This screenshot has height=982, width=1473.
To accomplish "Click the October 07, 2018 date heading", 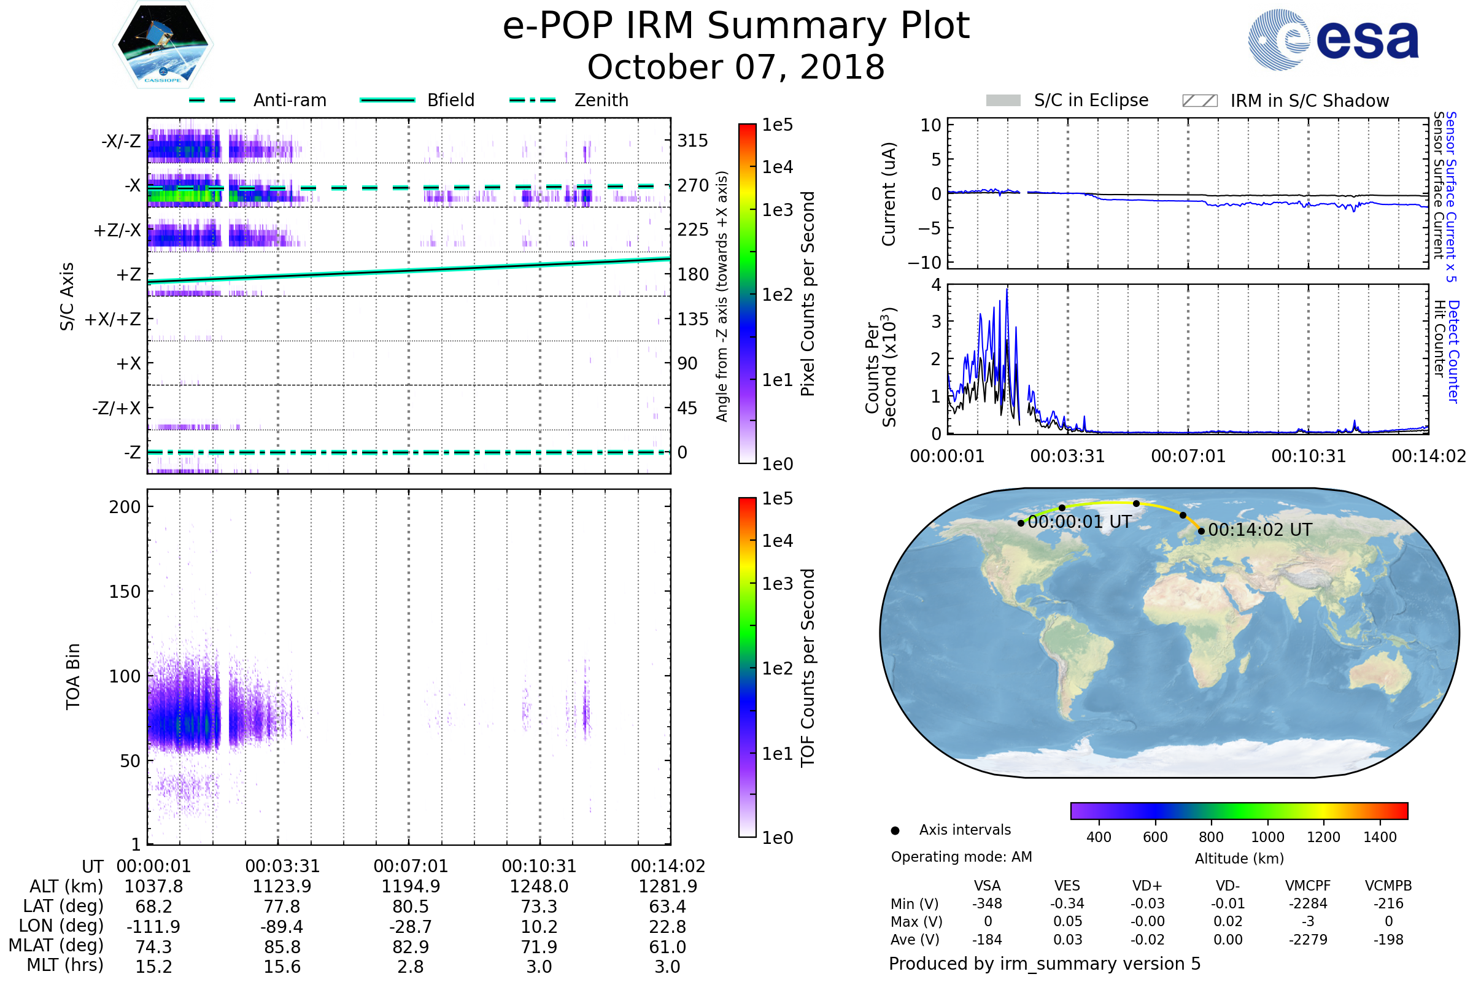I will (x=736, y=67).
